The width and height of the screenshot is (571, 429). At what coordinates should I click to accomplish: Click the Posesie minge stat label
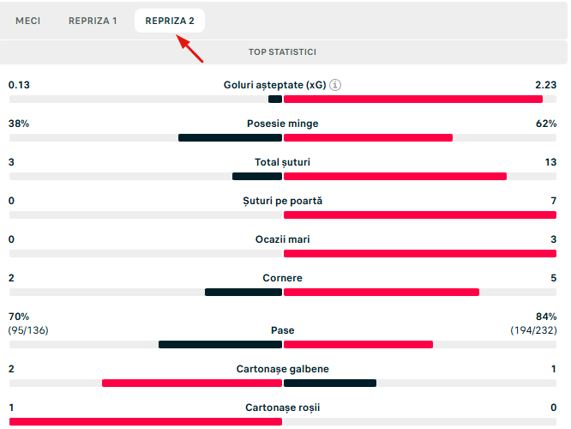(282, 124)
